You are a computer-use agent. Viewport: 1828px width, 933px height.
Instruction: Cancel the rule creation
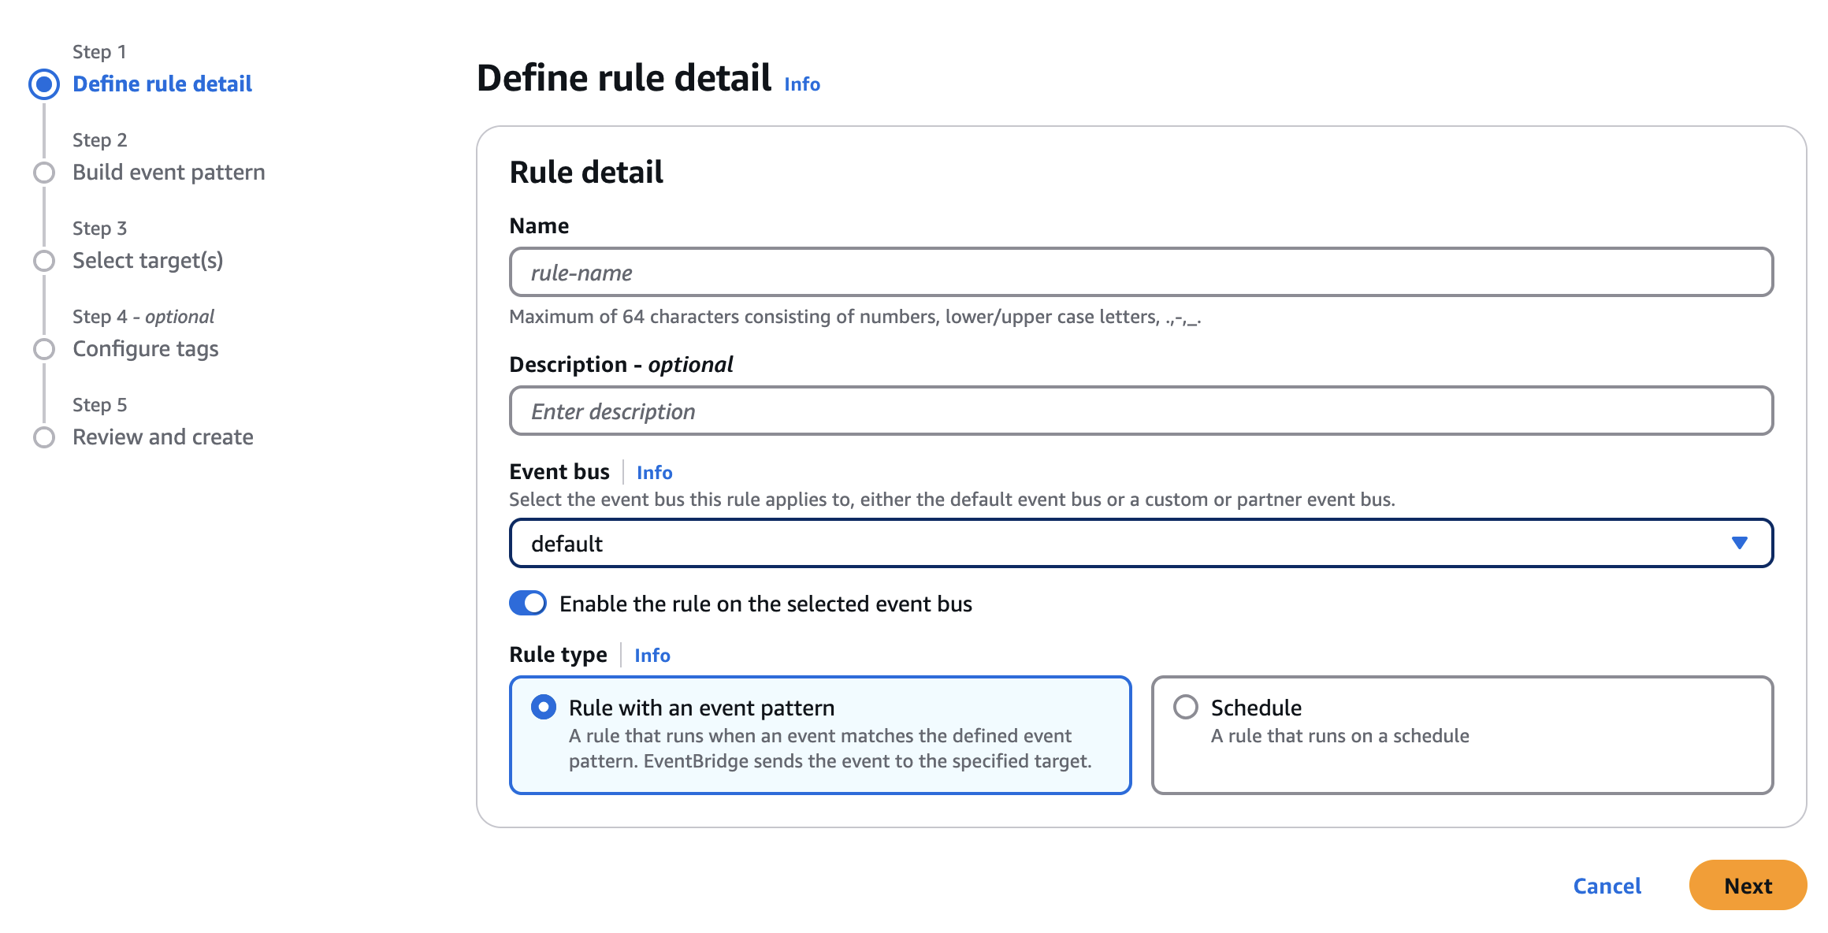coord(1607,885)
